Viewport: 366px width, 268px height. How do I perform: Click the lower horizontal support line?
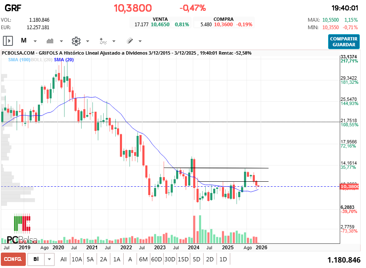[x=233, y=182]
